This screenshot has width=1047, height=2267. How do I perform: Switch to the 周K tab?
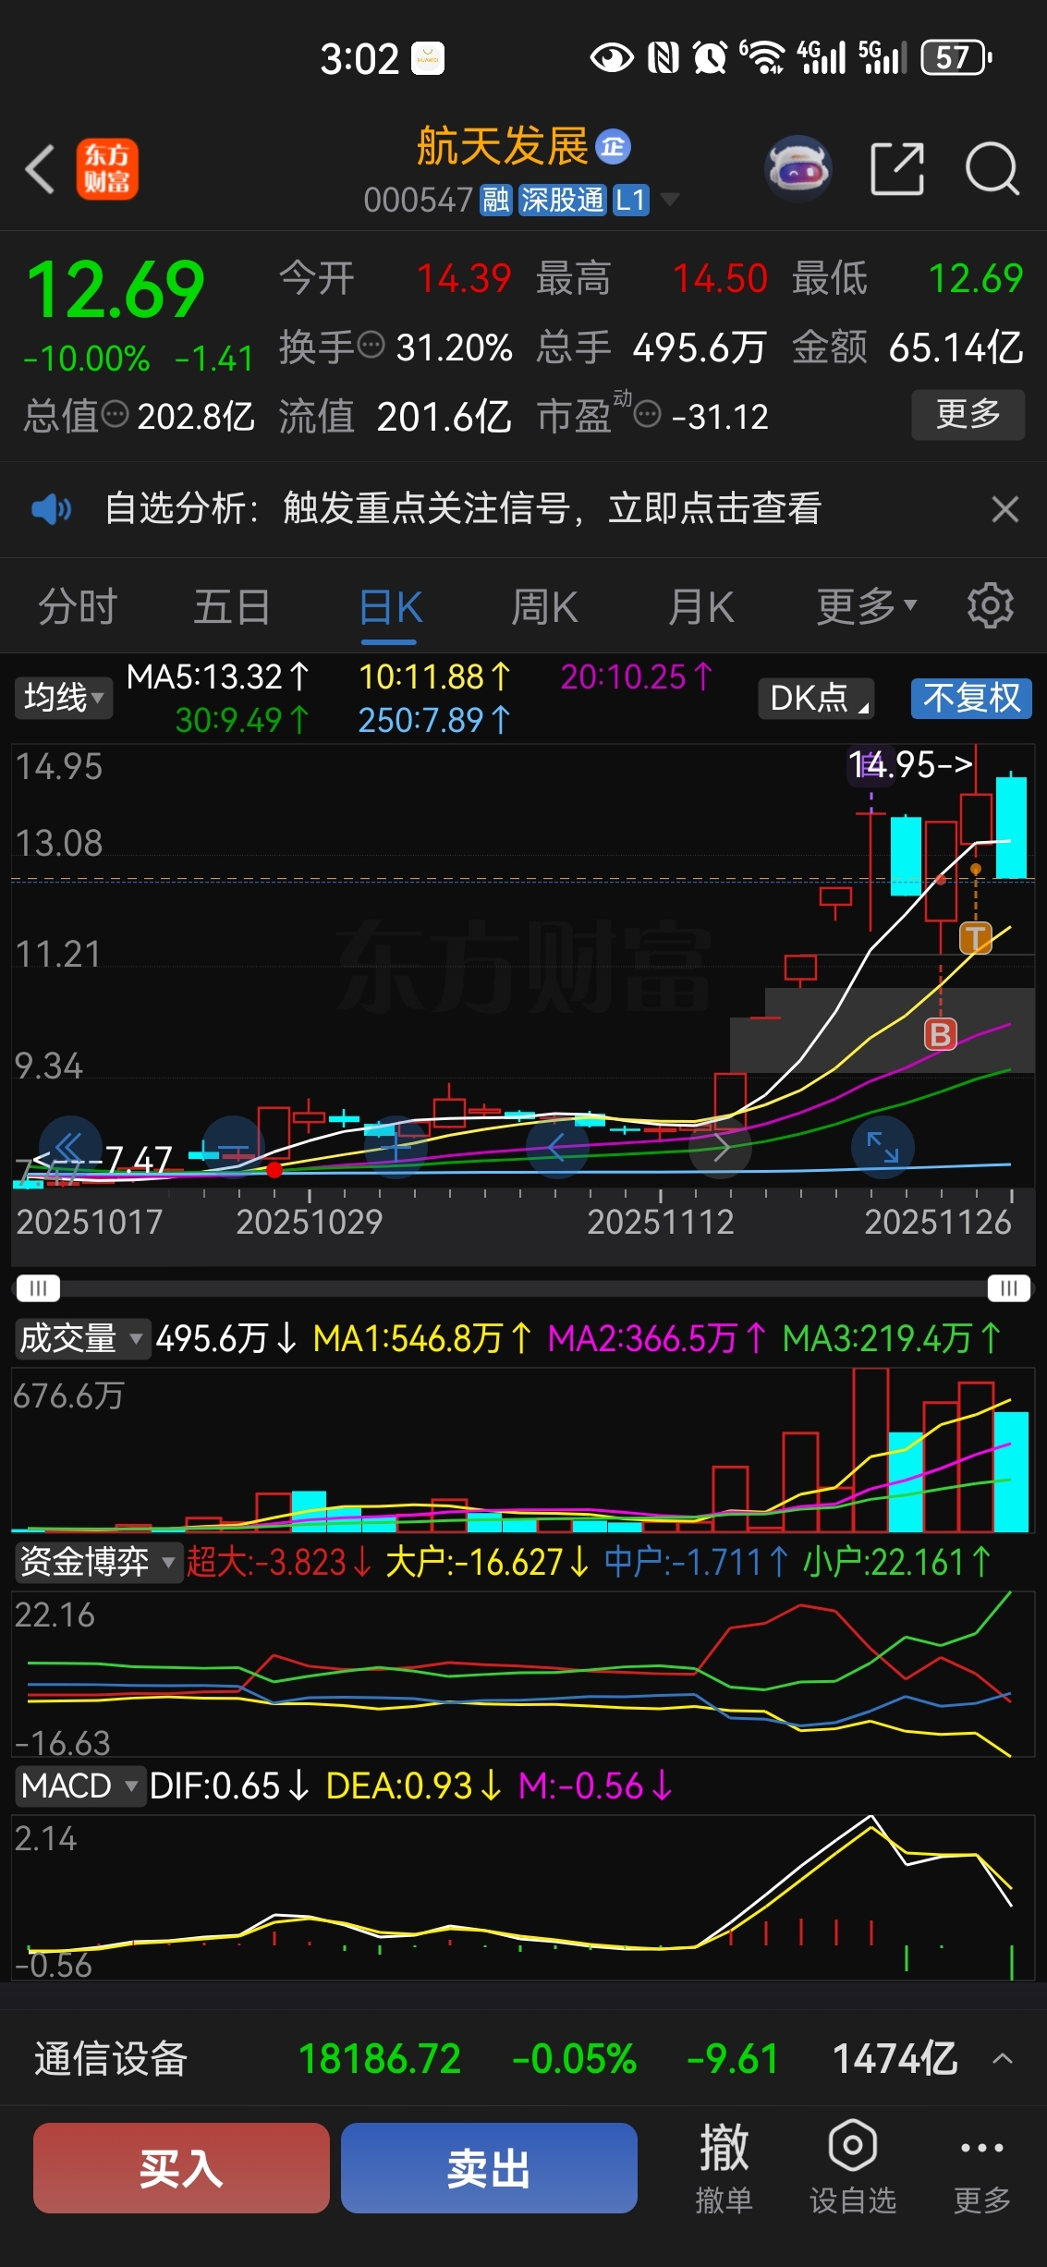click(x=545, y=607)
